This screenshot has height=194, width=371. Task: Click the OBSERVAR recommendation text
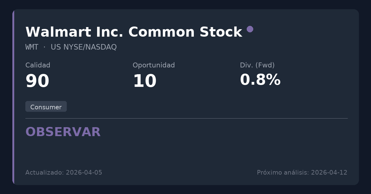63,132
